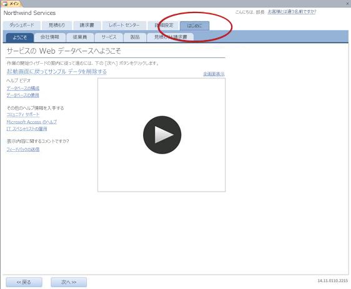
Task: Select the 製品 sub-tab
Action: click(135, 37)
